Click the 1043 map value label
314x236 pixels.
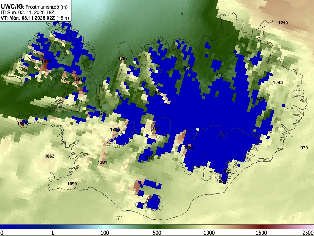(278, 82)
